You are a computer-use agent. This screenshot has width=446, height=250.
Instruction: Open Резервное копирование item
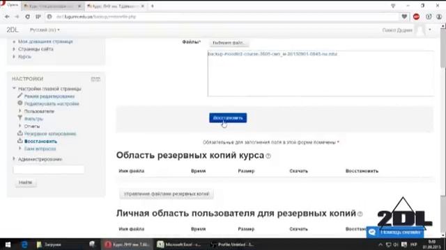click(50, 134)
